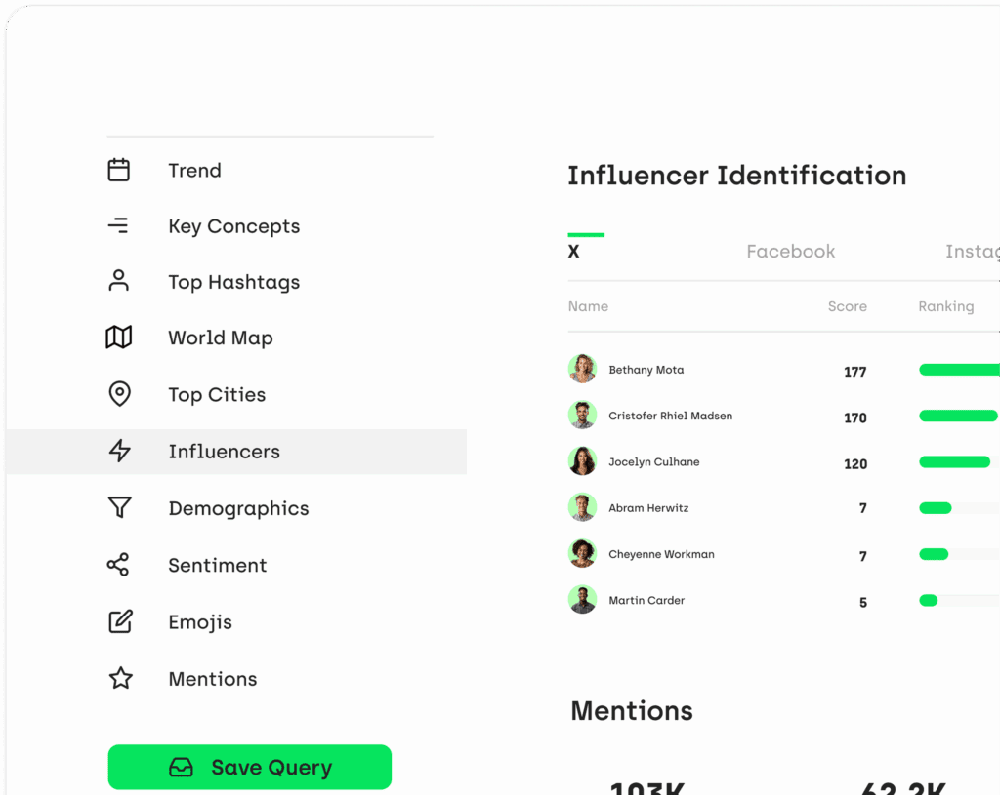Click the lightning bolt Influencers icon
This screenshot has width=1000, height=795.
(119, 451)
